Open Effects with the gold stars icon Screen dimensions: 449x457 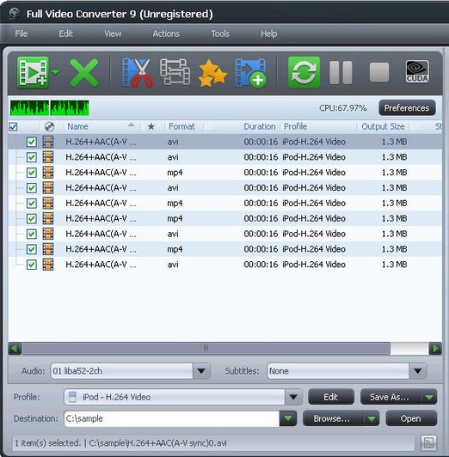(212, 73)
